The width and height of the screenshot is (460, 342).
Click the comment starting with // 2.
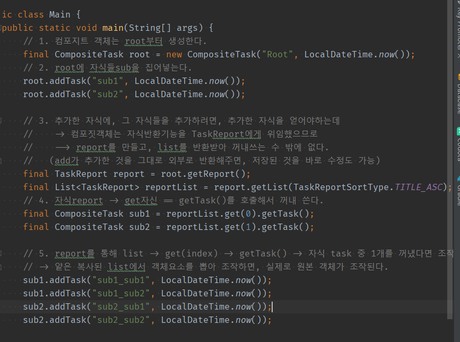(107, 68)
